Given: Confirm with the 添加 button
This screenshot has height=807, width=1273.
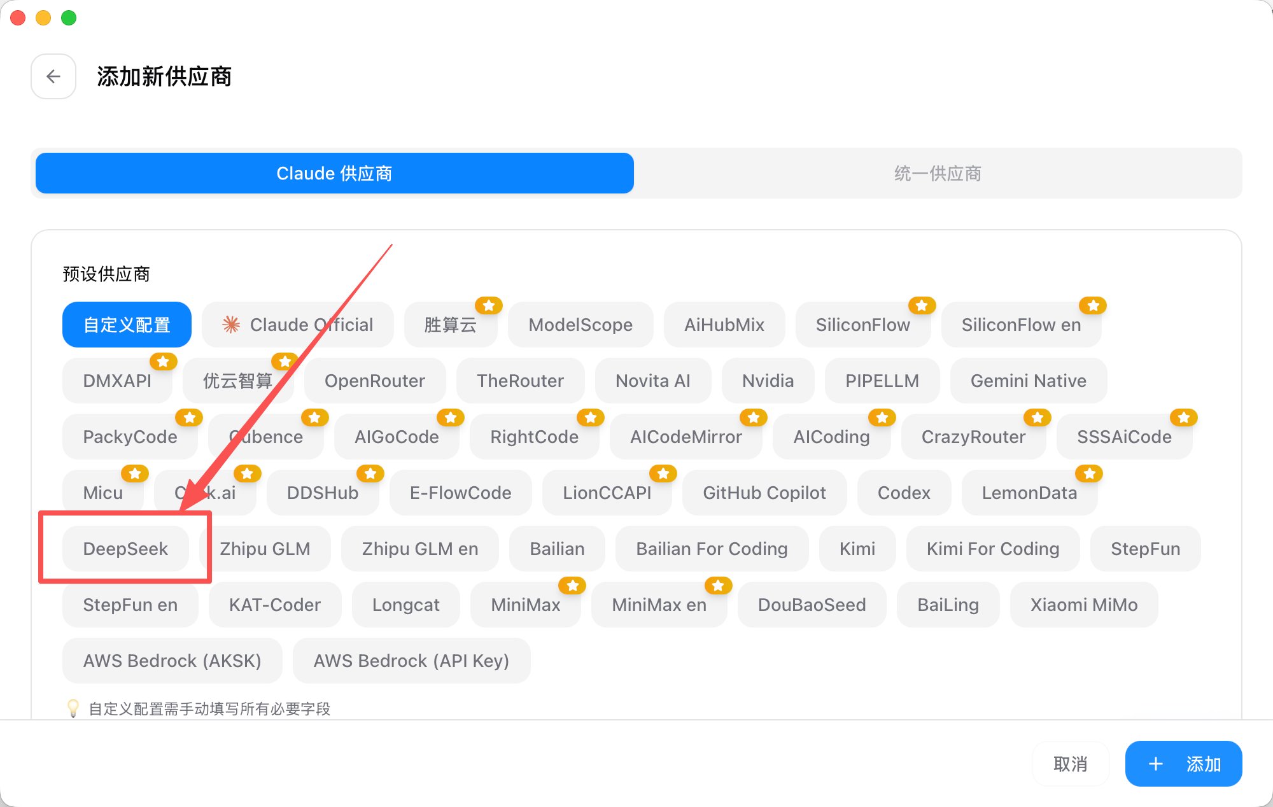Looking at the screenshot, I should tap(1184, 764).
